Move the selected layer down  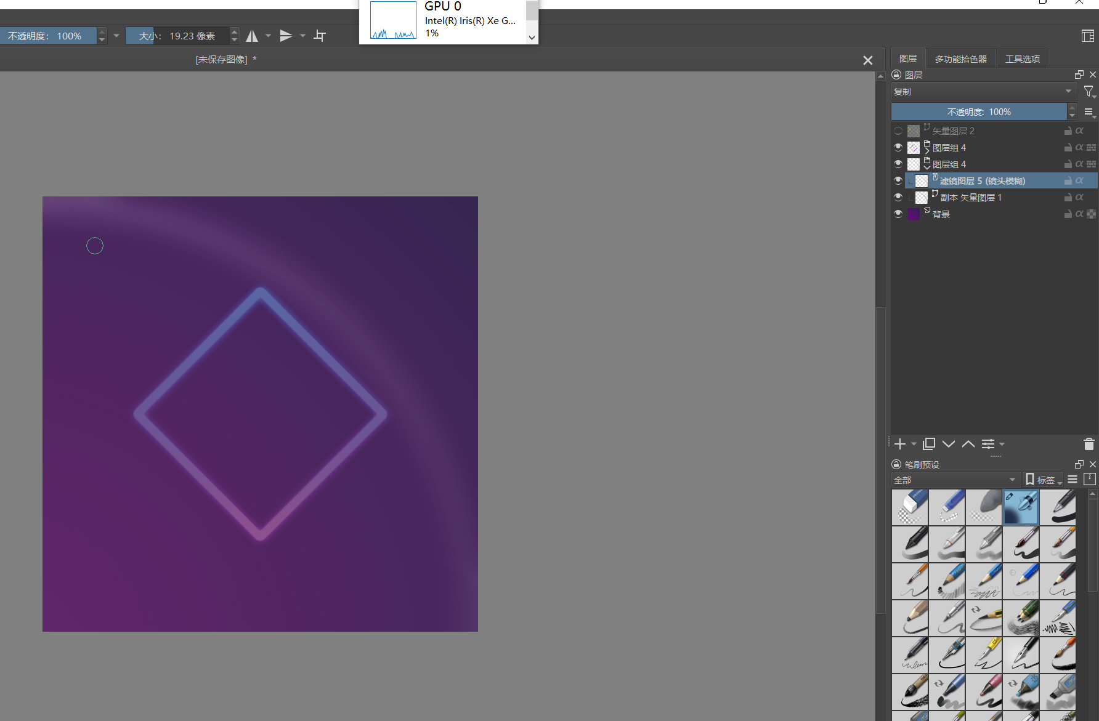(949, 444)
